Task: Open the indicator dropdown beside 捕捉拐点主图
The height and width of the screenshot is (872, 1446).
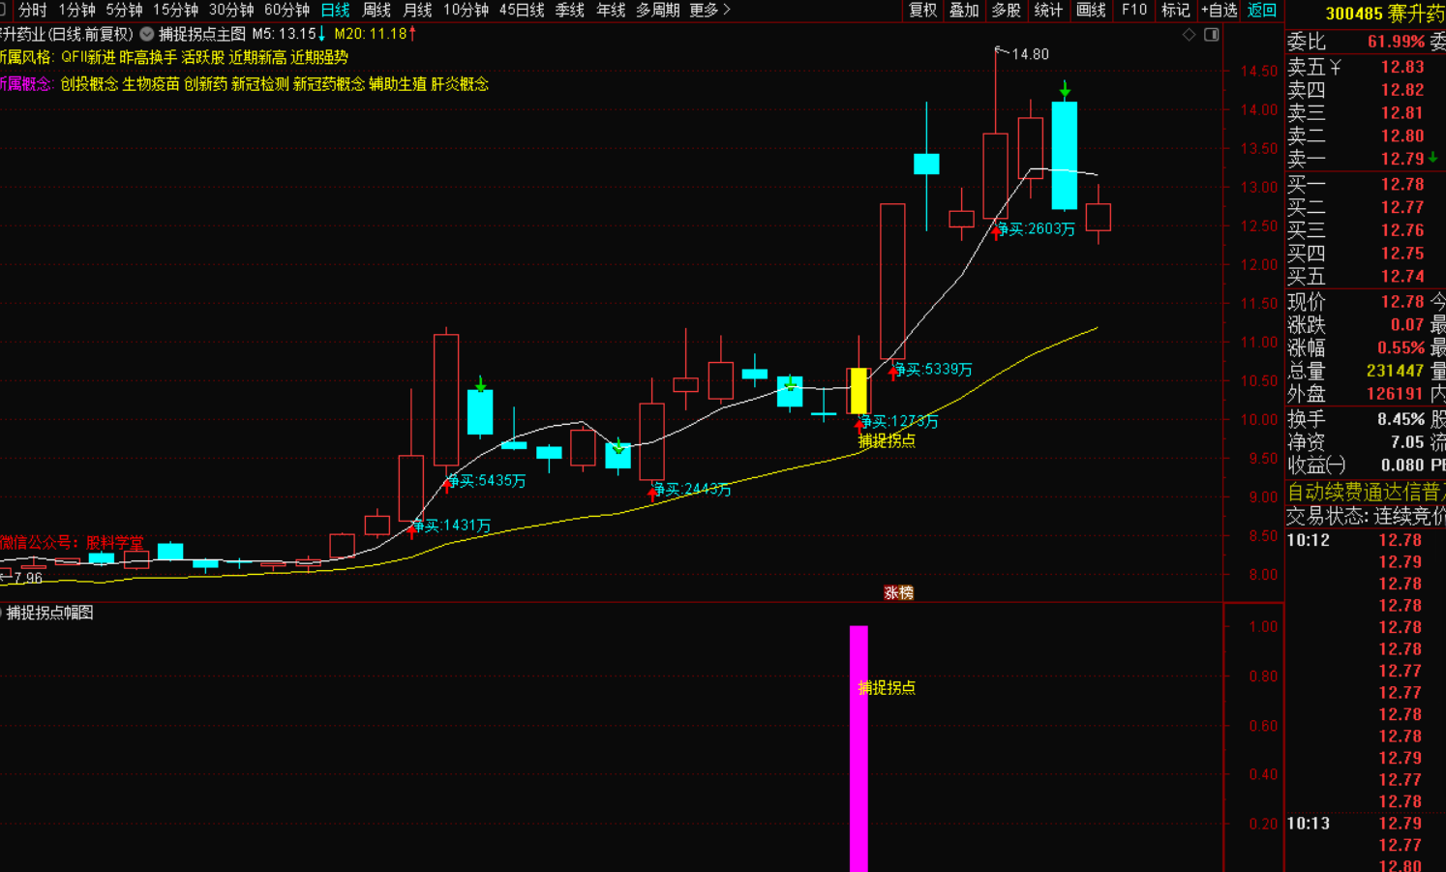Action: [x=147, y=34]
